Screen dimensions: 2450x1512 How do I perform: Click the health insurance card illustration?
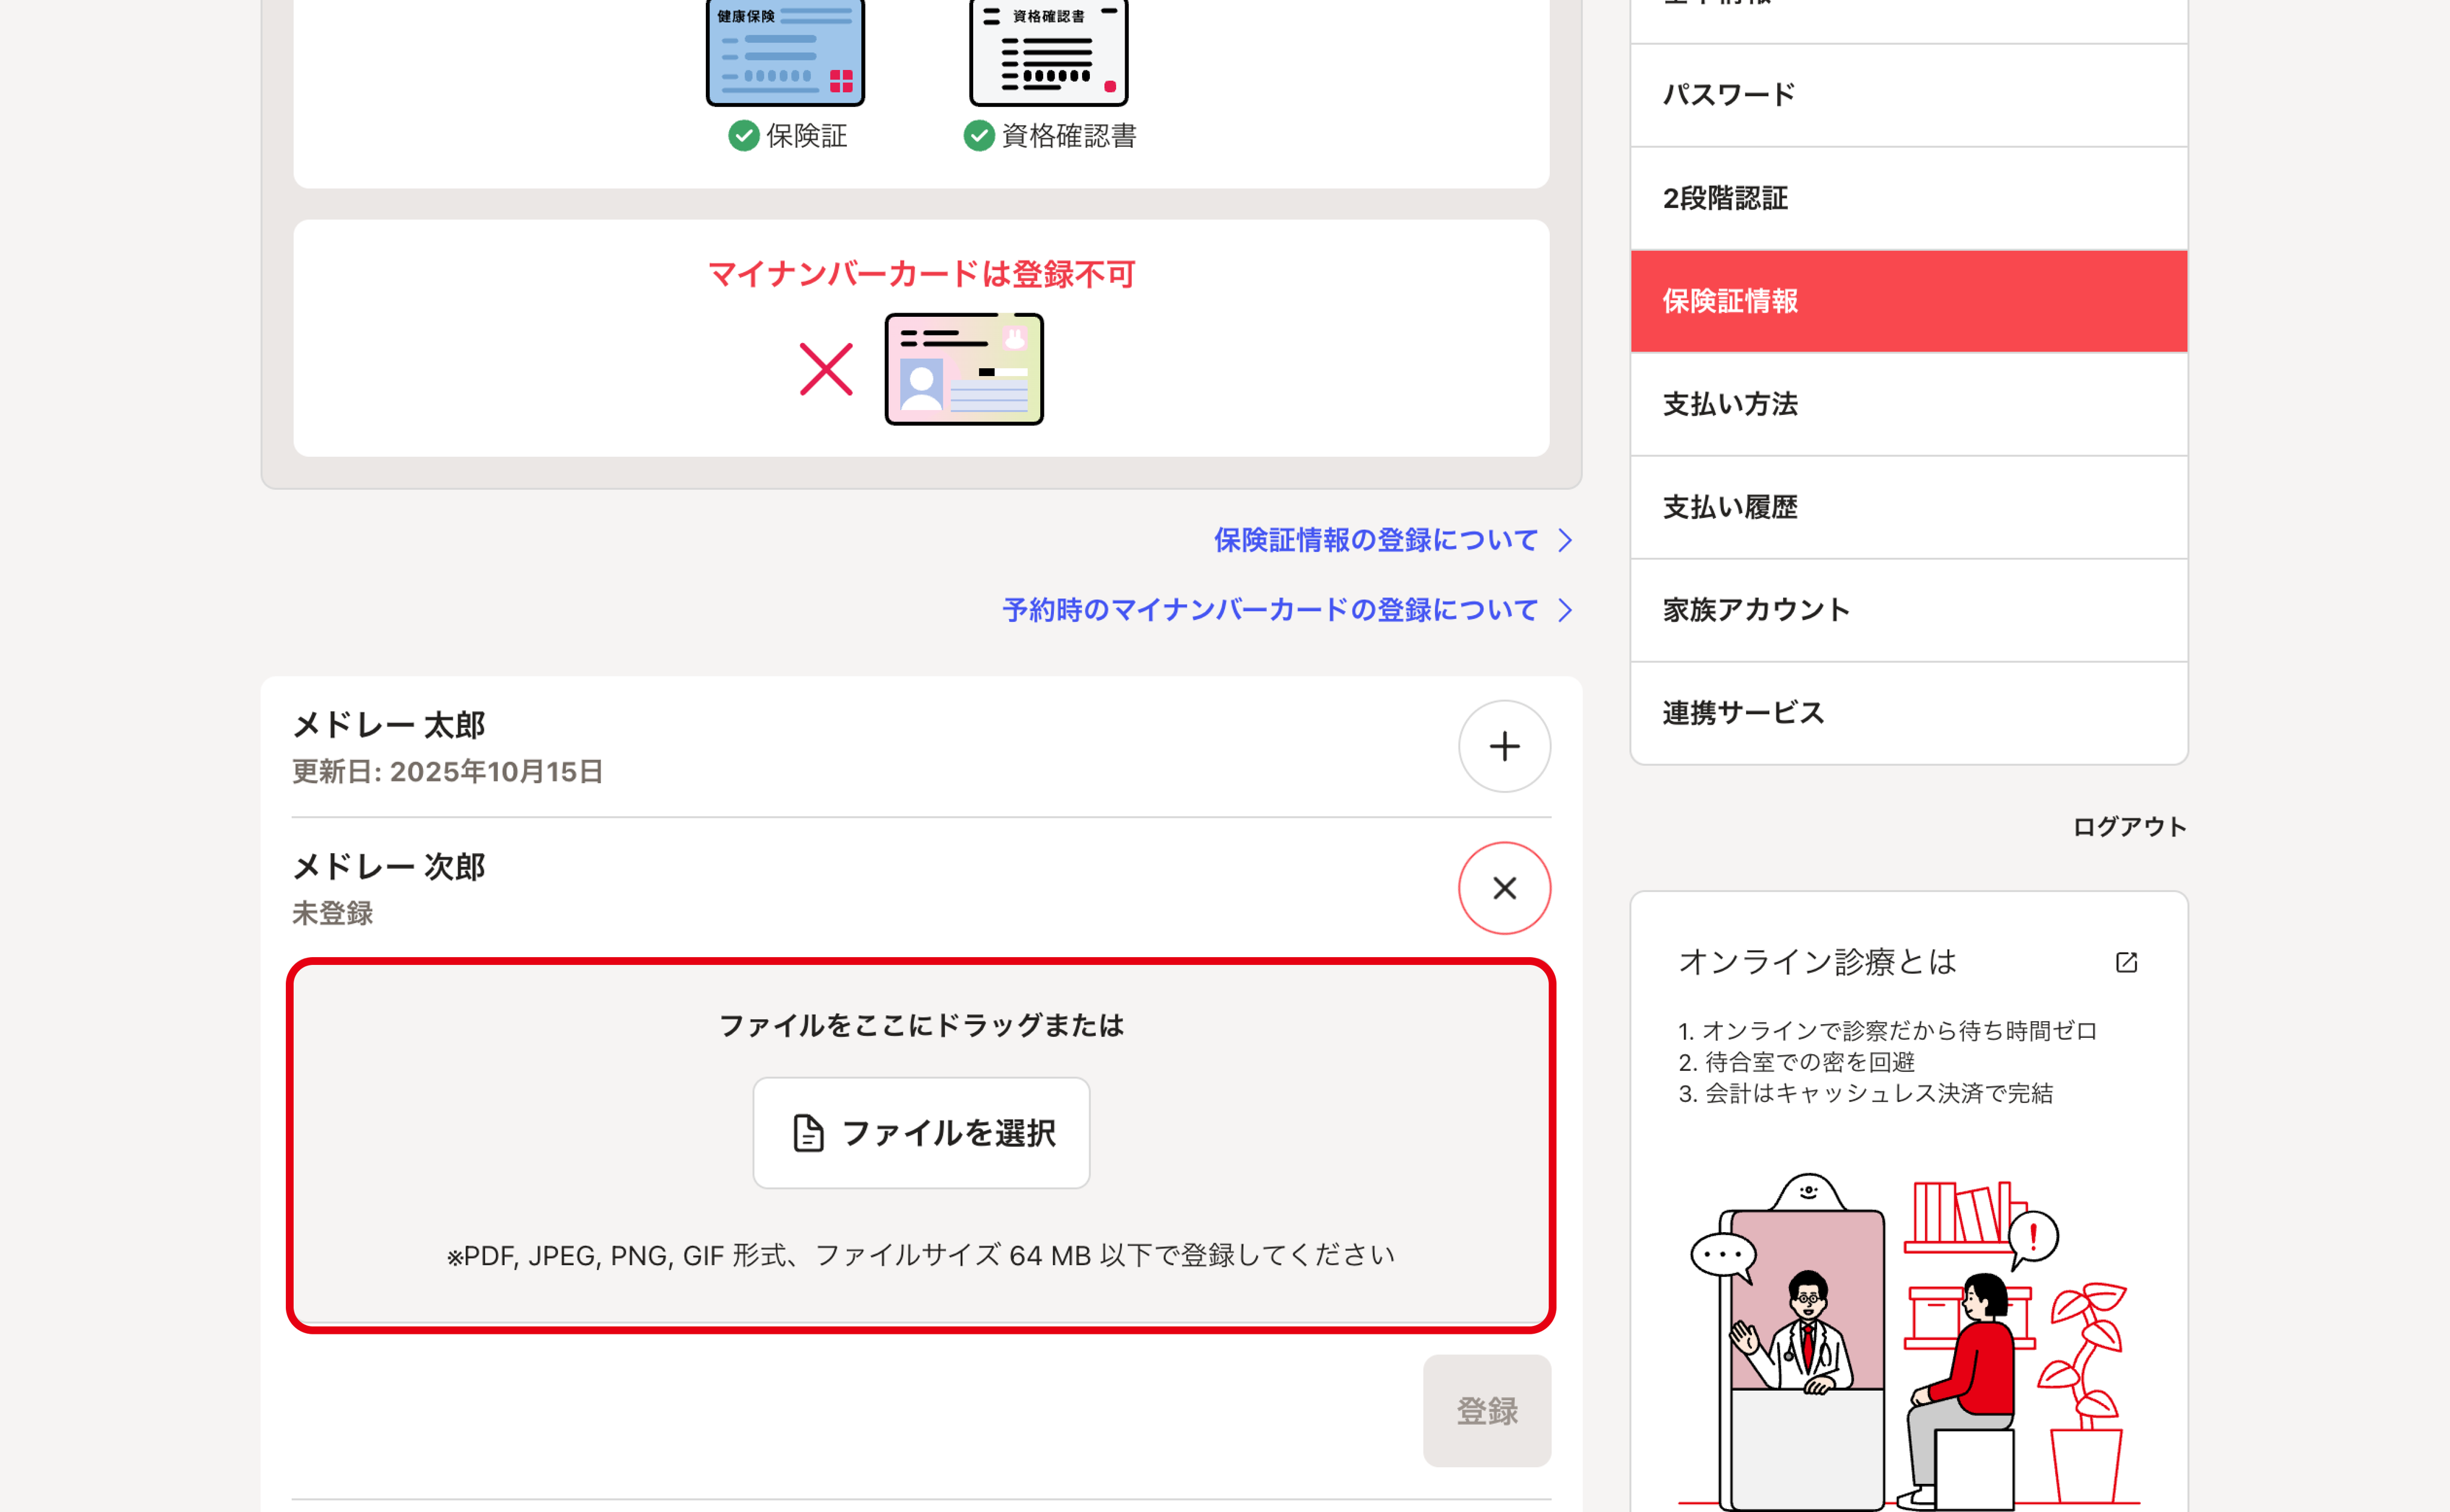click(x=784, y=52)
